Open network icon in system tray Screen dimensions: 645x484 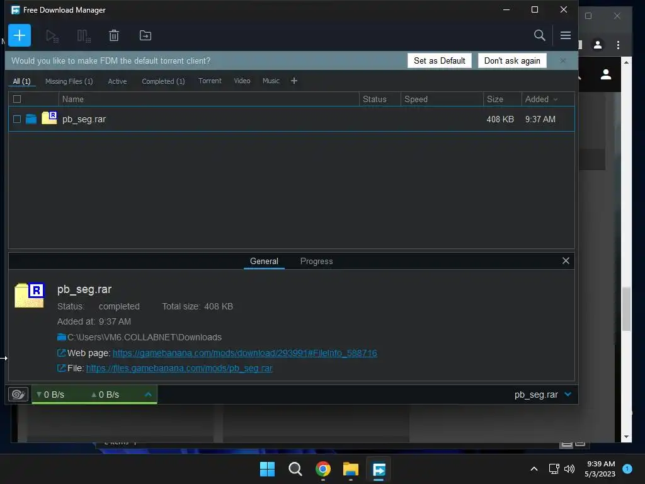pos(554,469)
